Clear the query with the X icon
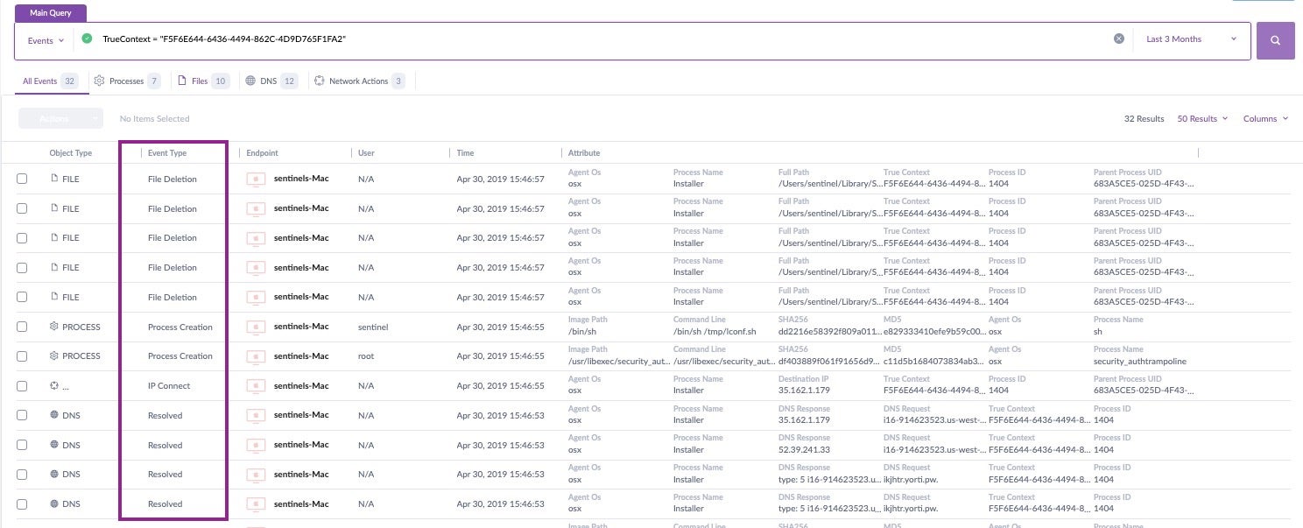Image resolution: width=1303 pixels, height=528 pixels. tap(1118, 39)
